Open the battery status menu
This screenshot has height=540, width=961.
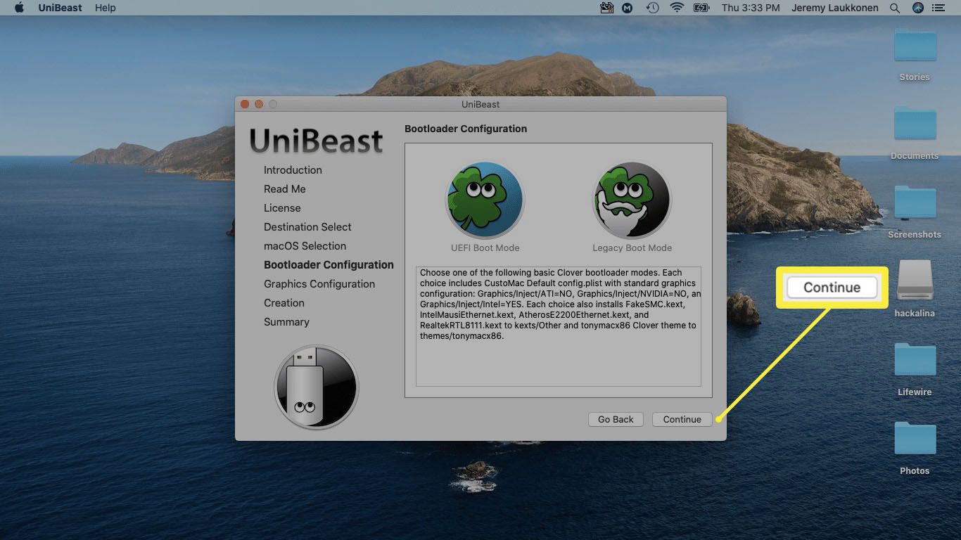pos(701,8)
